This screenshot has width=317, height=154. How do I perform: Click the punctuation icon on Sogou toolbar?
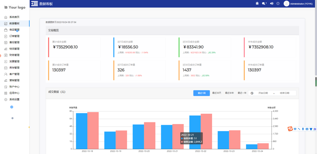tap(299, 129)
